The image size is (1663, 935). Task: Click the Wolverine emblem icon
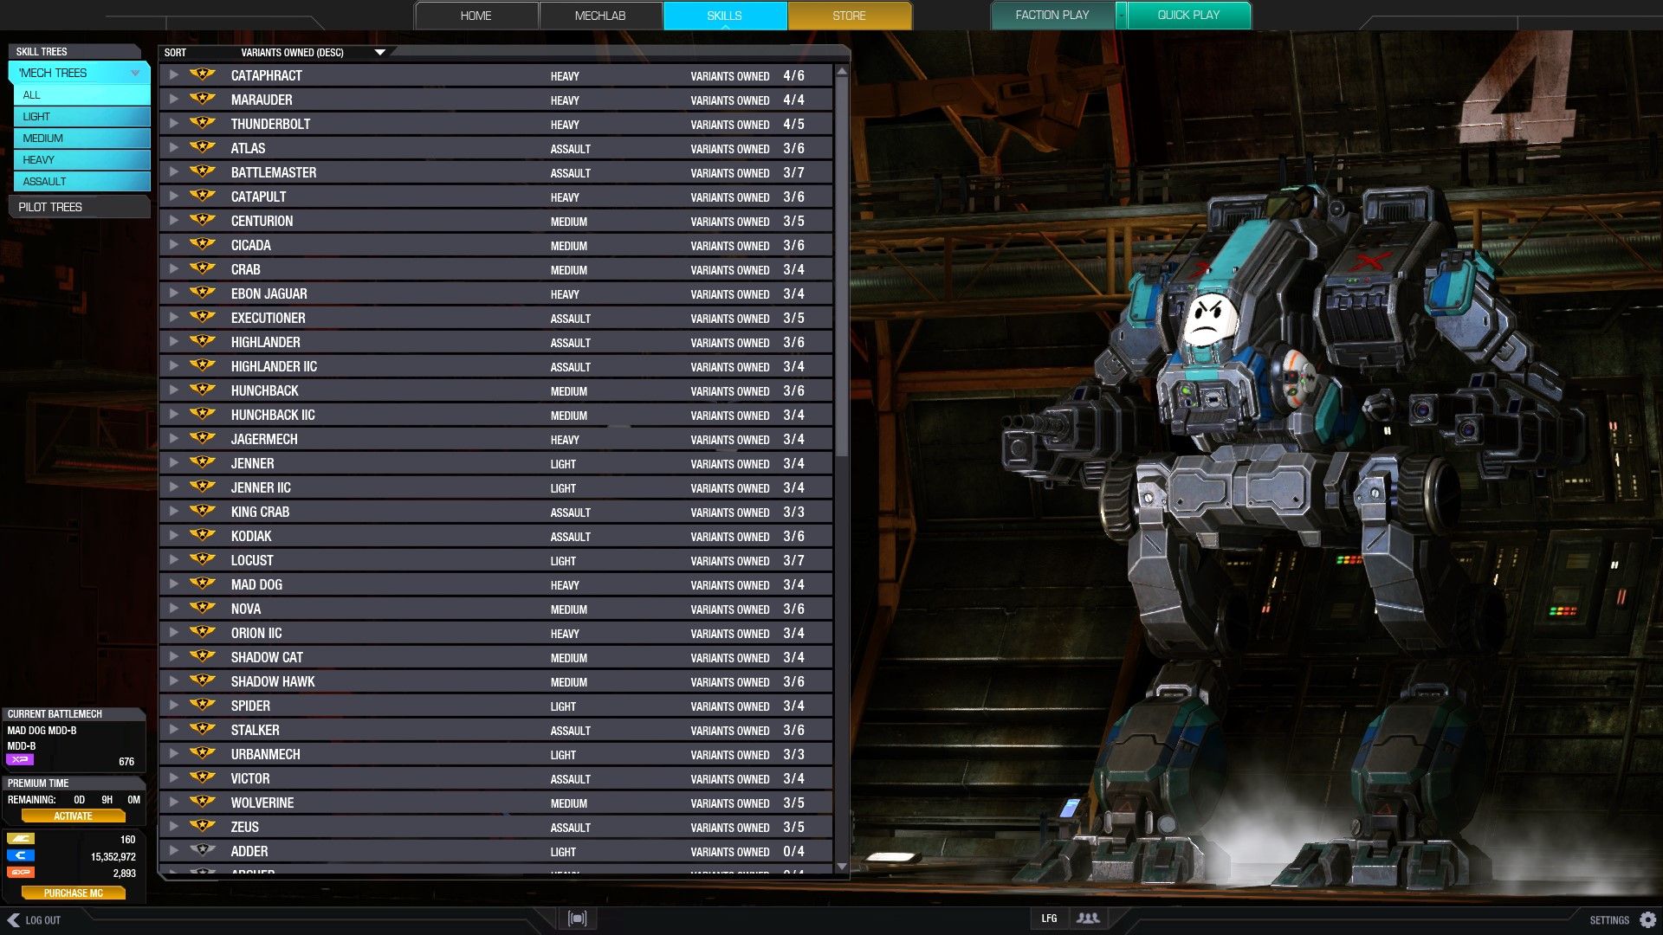202,802
